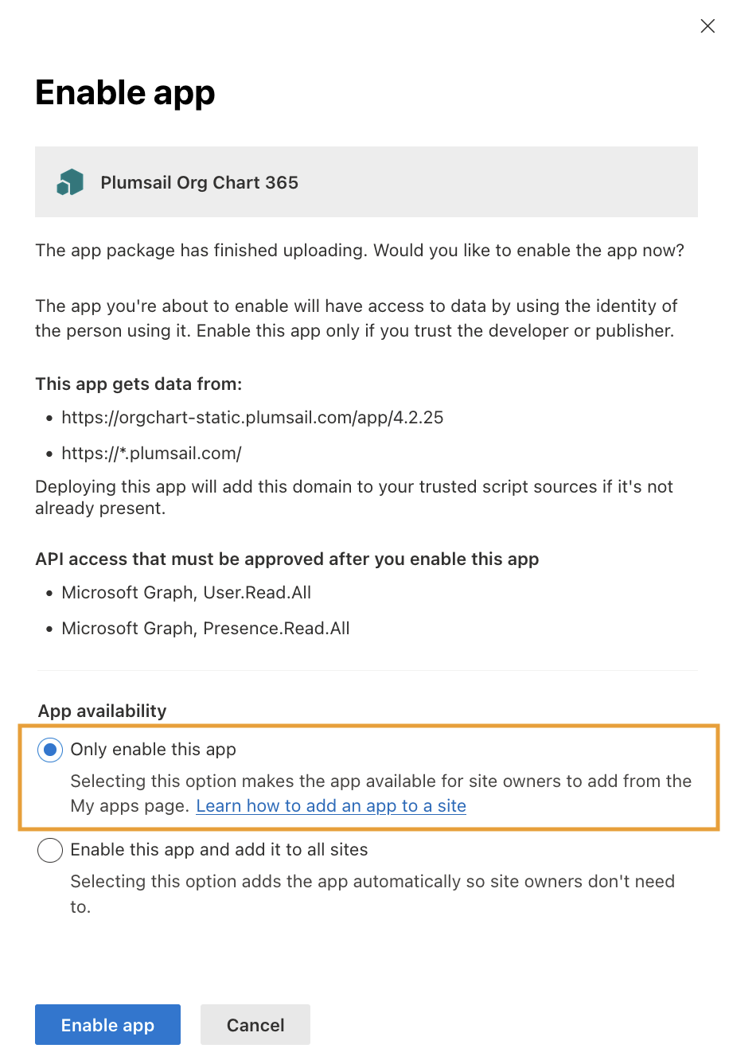Image resolution: width=729 pixels, height=1060 pixels.
Task: Click the https://*.plumsail.com/ domain entry
Action: coord(151,454)
